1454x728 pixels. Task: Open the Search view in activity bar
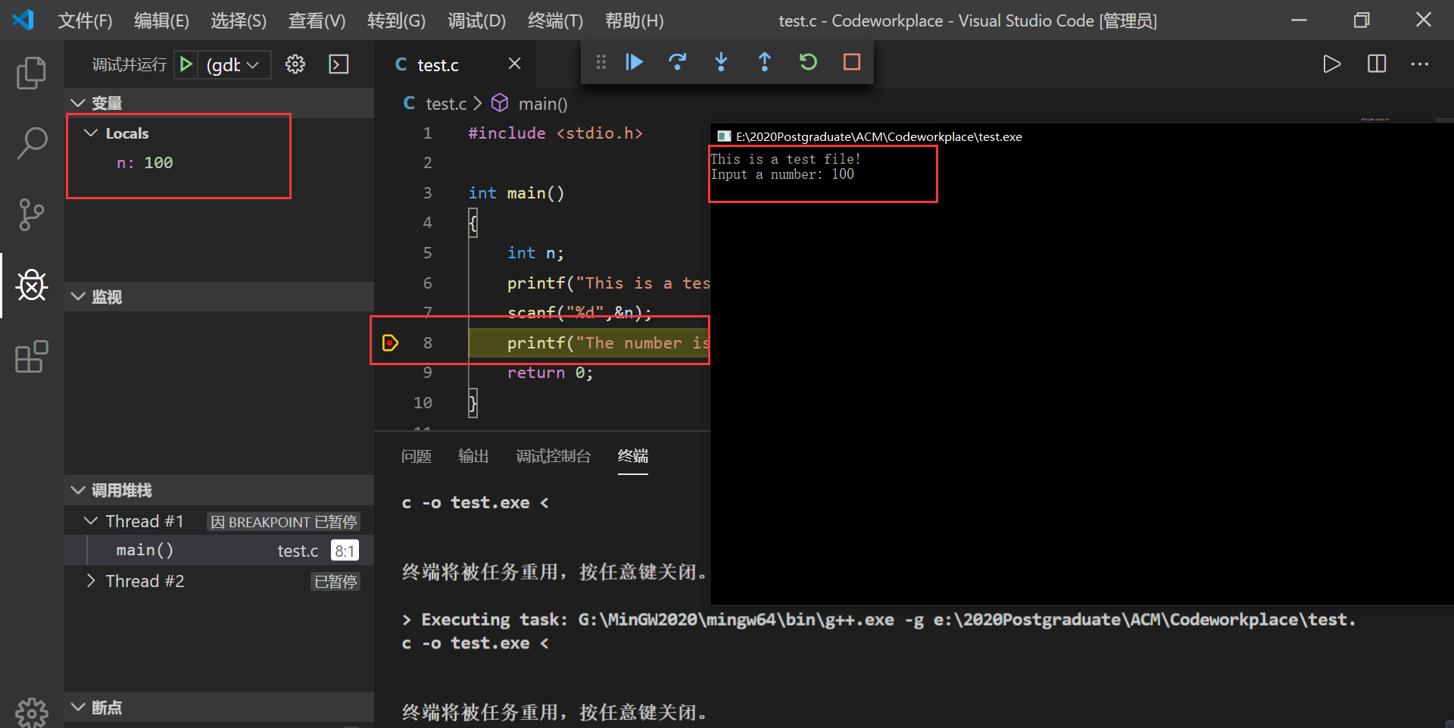31,143
